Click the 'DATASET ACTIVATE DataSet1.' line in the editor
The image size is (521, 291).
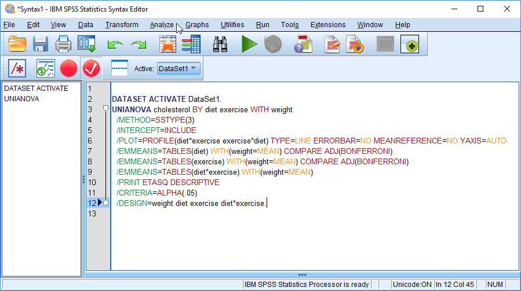click(x=167, y=99)
